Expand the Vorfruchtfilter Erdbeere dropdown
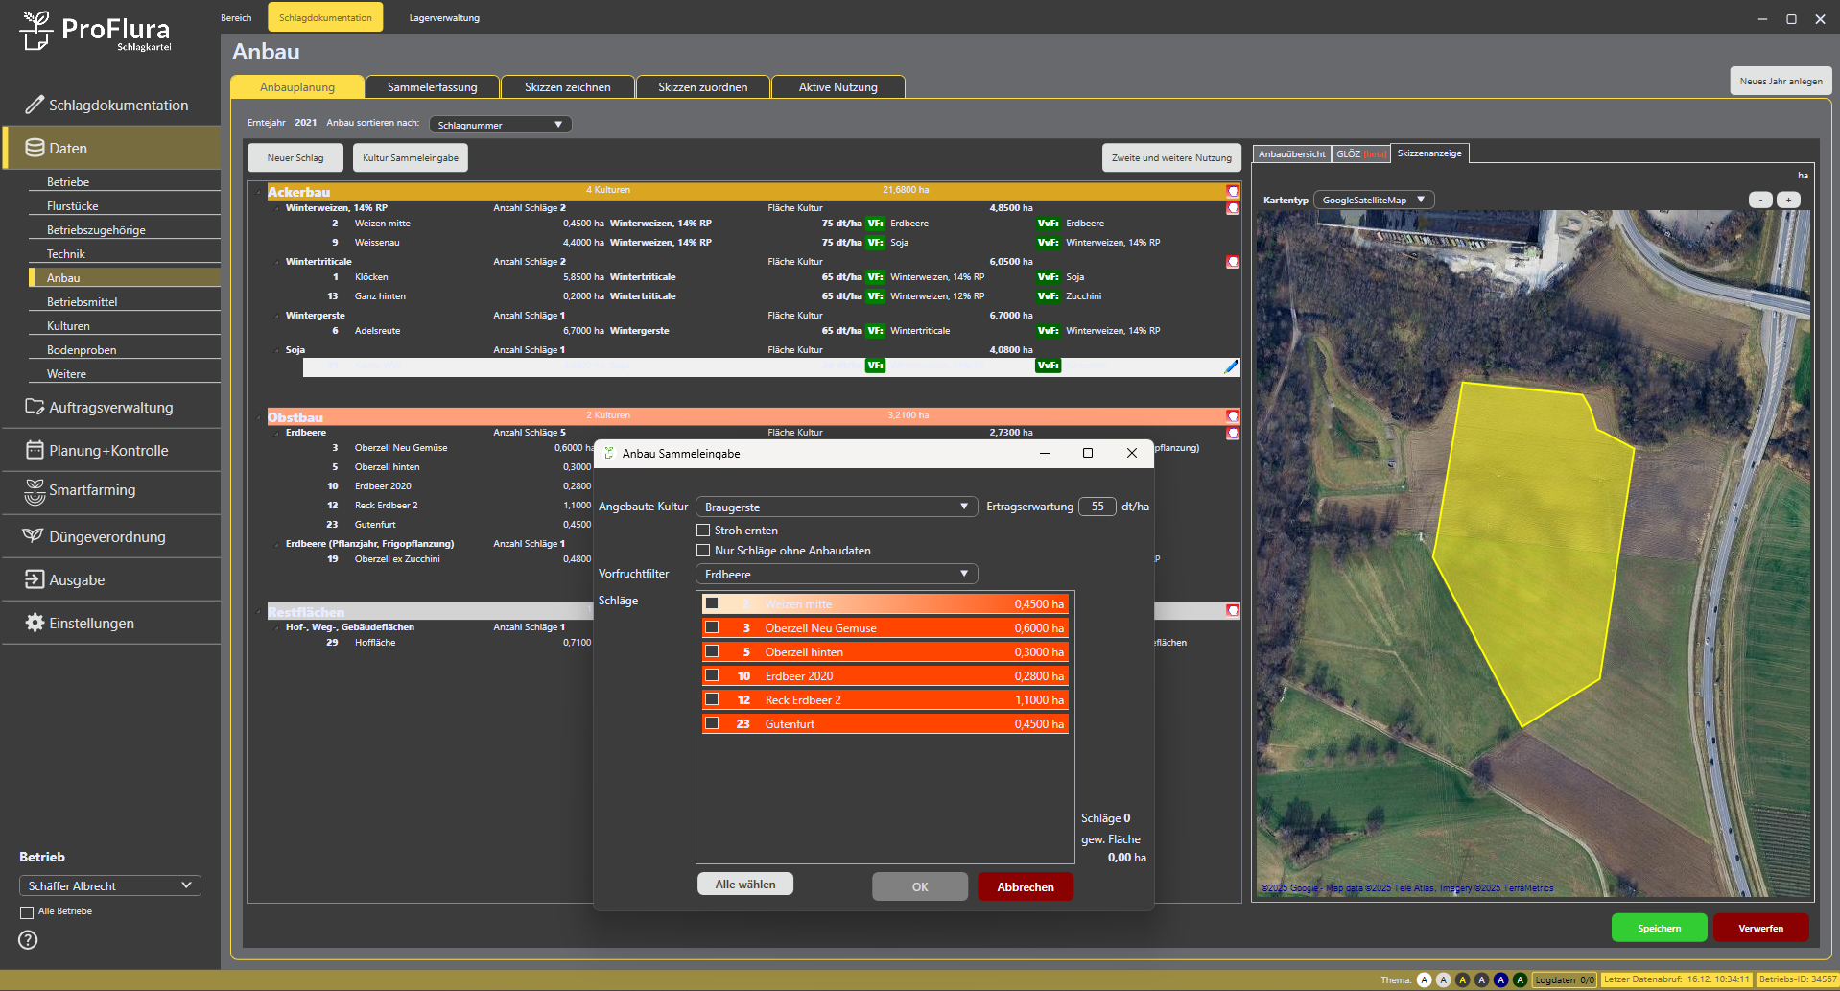1840x991 pixels. point(836,574)
